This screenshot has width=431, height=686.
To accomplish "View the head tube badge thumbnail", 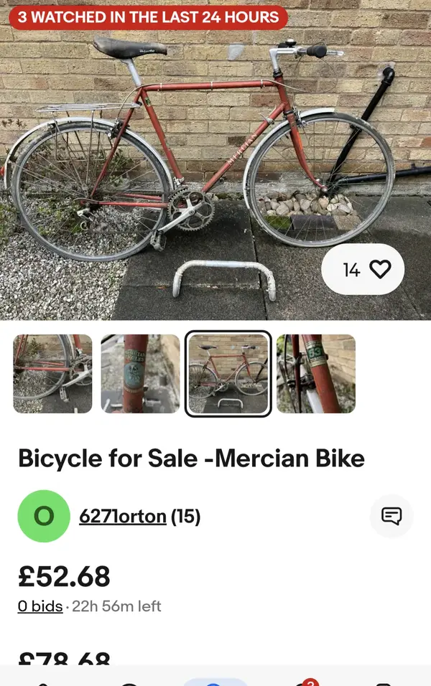I will (140, 374).
